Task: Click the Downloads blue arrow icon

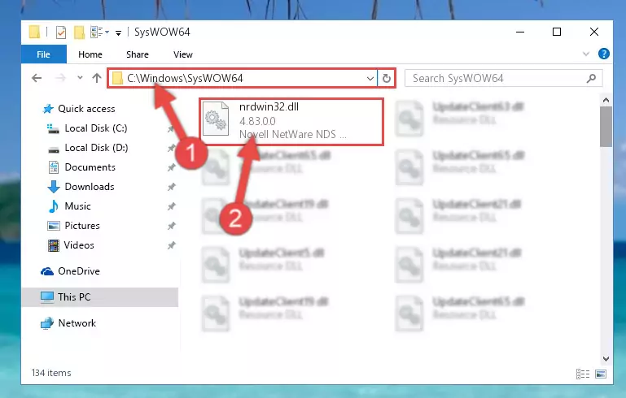Action: [54, 187]
